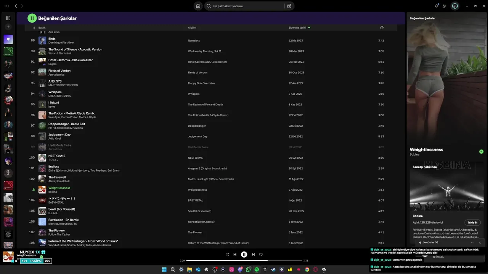Select The Potion - Metta & Glyde Remix

click(x=71, y=113)
